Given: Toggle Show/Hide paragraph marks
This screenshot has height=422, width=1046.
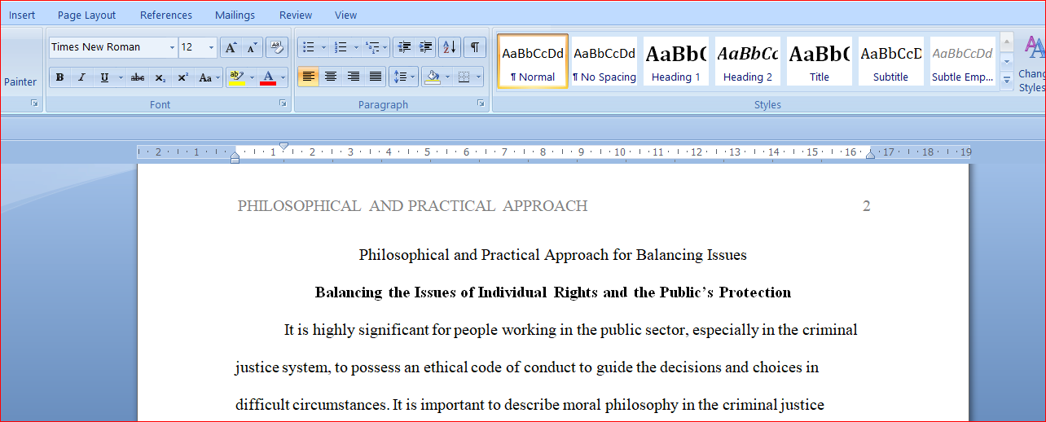Looking at the screenshot, I should (x=475, y=47).
